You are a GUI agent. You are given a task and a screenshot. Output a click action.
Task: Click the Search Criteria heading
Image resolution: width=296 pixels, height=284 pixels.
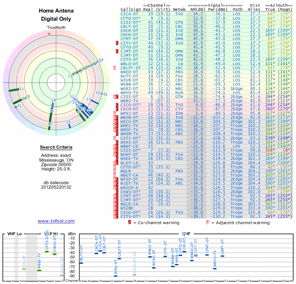tap(56, 147)
